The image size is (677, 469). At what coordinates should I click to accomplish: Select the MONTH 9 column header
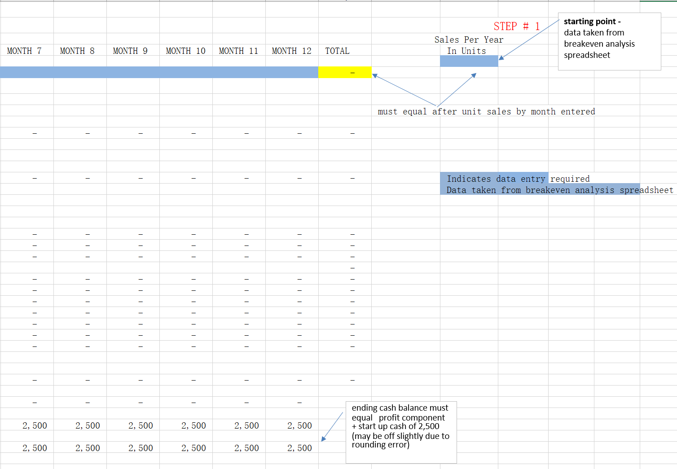[130, 51]
